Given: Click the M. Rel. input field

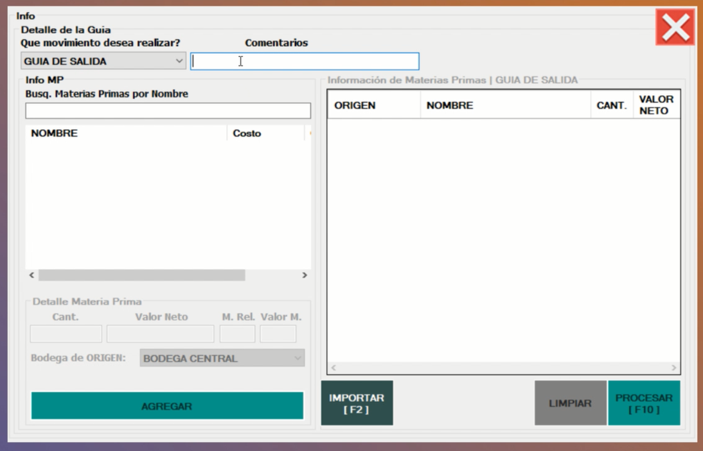Looking at the screenshot, I should 237,334.
